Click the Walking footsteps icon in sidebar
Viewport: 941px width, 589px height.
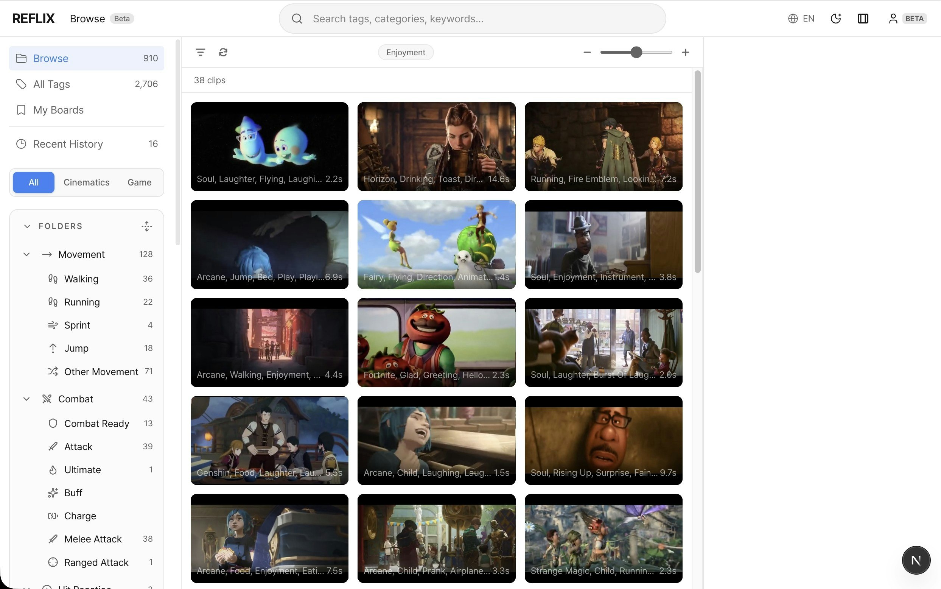tap(53, 279)
